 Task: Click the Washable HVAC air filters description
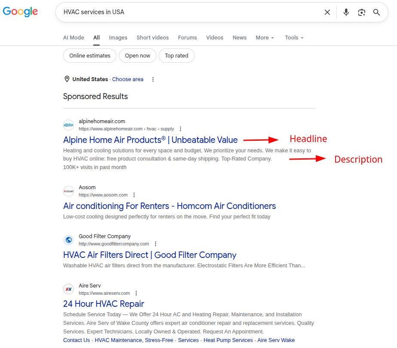pyautogui.click(x=184, y=266)
